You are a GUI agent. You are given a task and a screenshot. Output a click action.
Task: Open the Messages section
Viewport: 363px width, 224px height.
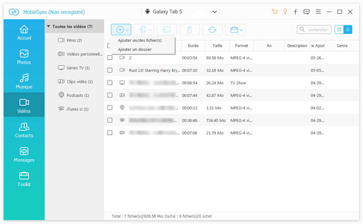point(24,154)
